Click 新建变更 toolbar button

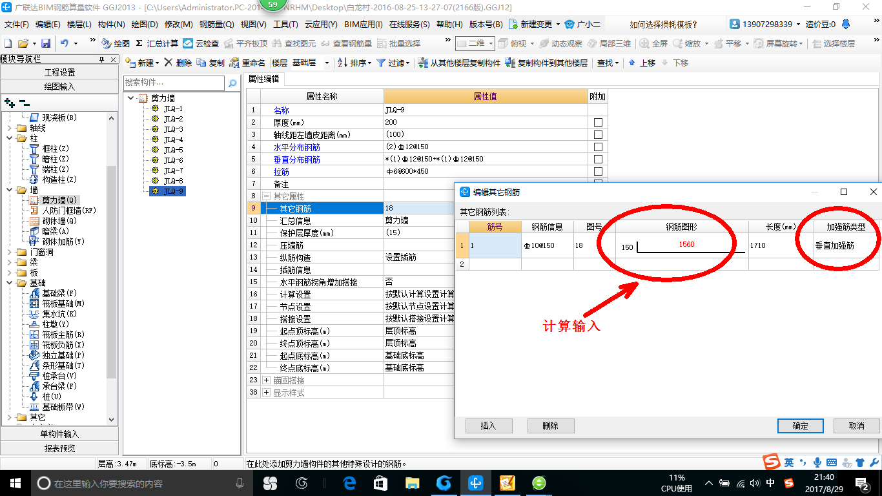pos(535,25)
